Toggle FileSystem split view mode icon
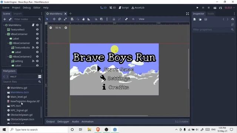Screen dimensions: 237x133 coord(40,76)
